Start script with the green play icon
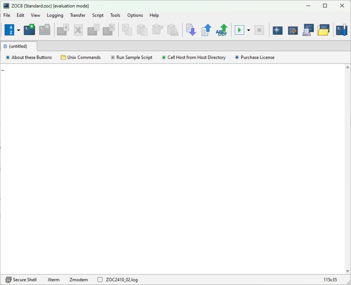351x285 pixels. point(240,30)
